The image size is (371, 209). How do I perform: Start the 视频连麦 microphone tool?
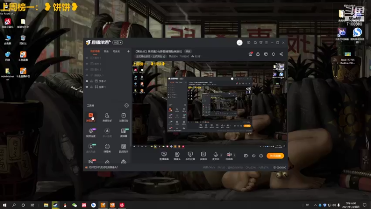point(90,133)
